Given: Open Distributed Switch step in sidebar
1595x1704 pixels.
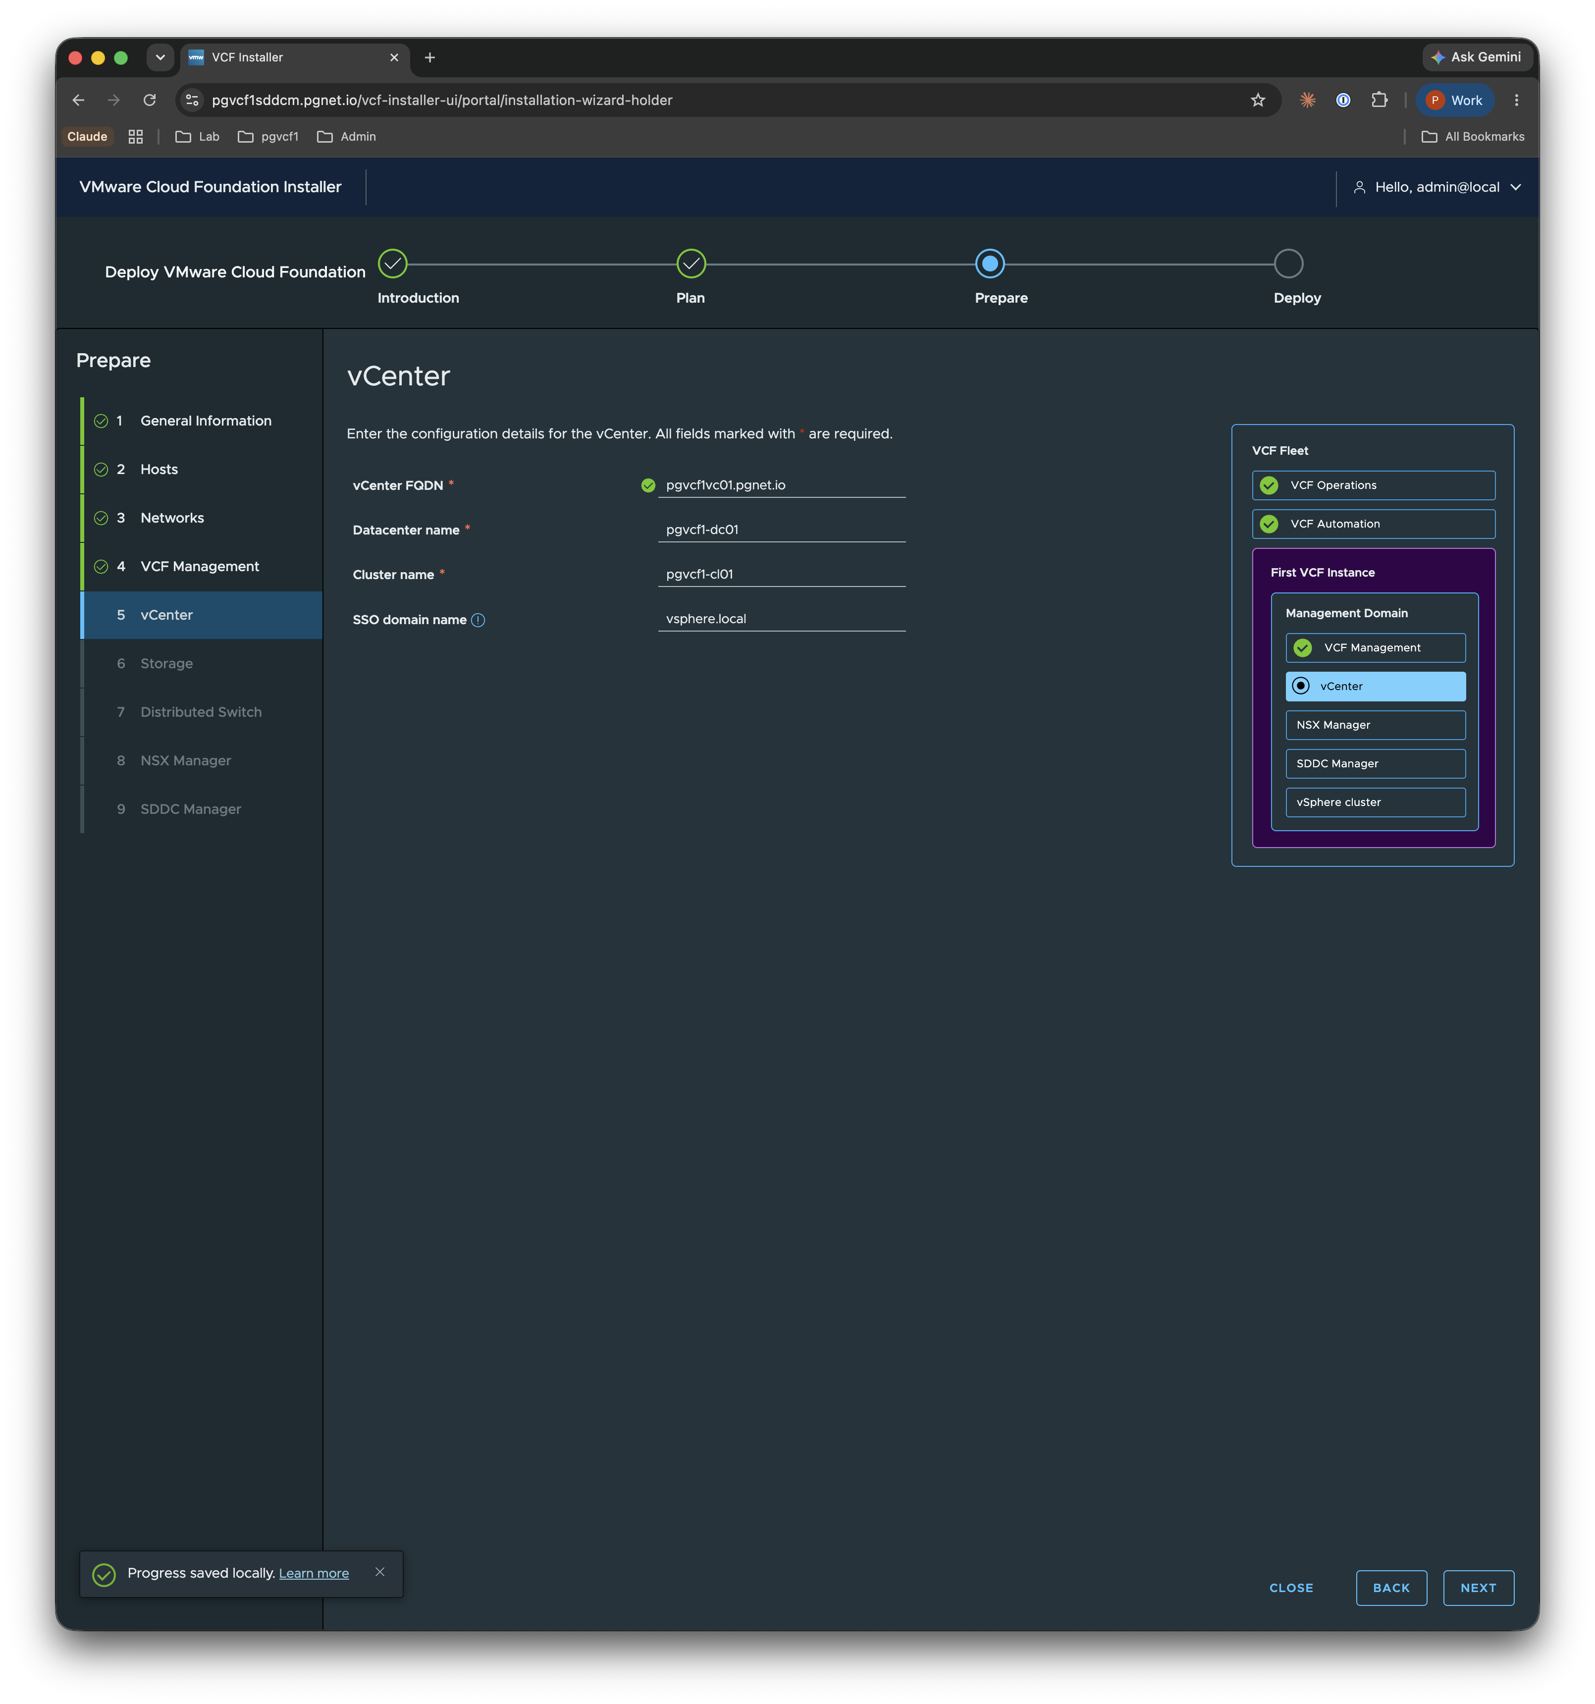Looking at the screenshot, I should click(x=202, y=712).
